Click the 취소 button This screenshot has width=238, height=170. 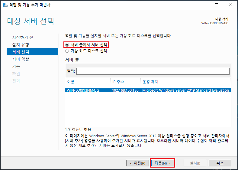click(x=220, y=163)
